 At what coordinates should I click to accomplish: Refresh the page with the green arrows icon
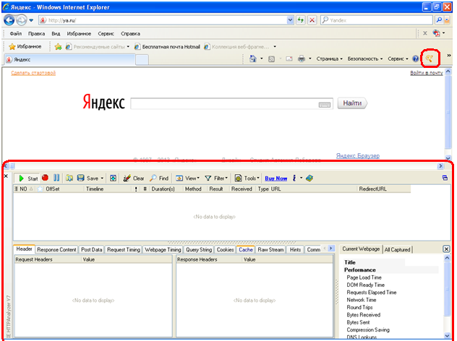click(x=301, y=20)
